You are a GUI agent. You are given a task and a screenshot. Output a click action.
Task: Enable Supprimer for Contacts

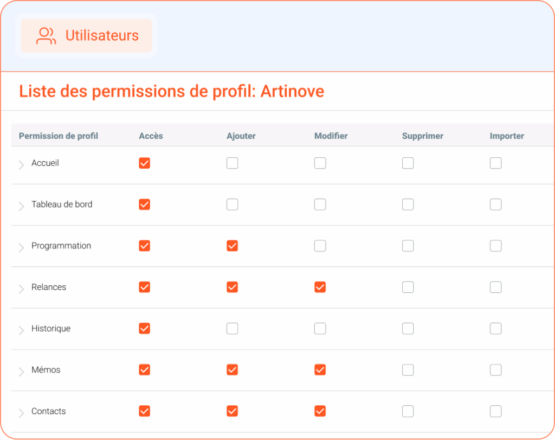pyautogui.click(x=408, y=411)
